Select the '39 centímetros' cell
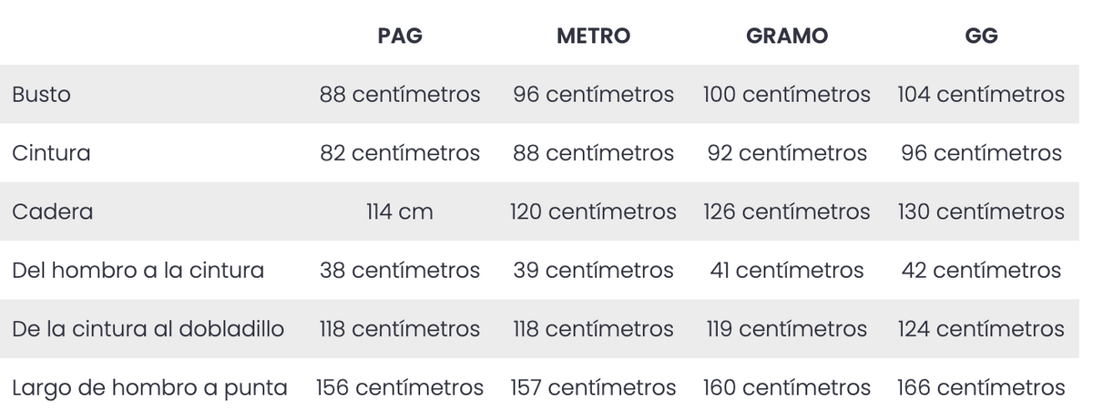 tap(593, 271)
